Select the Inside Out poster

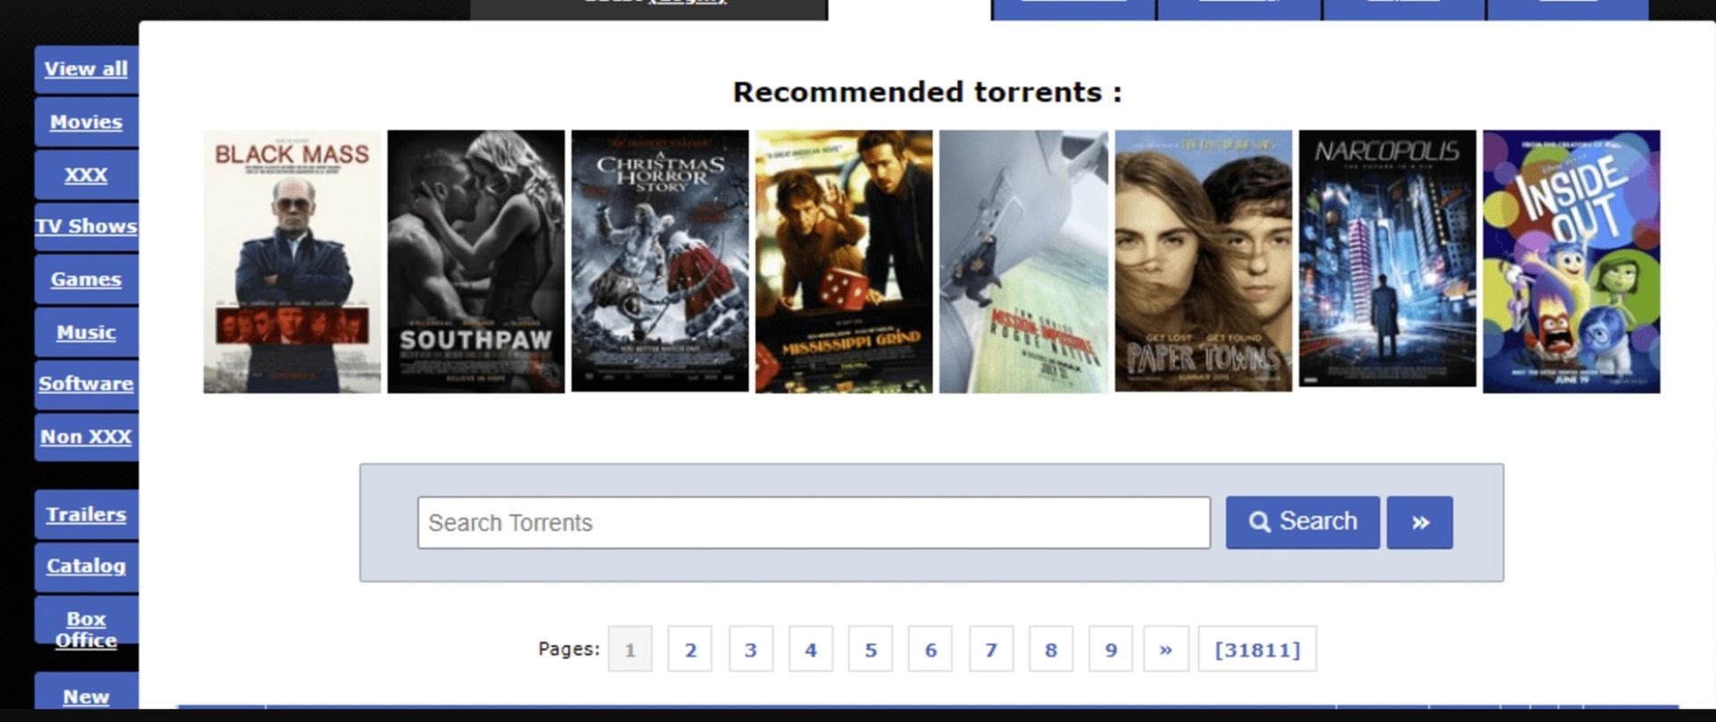click(1571, 262)
